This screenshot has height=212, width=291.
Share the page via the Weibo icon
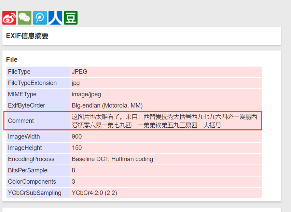coord(9,17)
